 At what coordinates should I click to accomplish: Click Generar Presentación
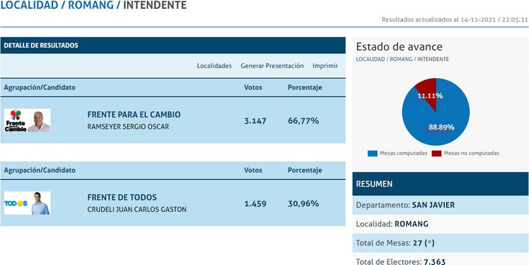pyautogui.click(x=272, y=66)
